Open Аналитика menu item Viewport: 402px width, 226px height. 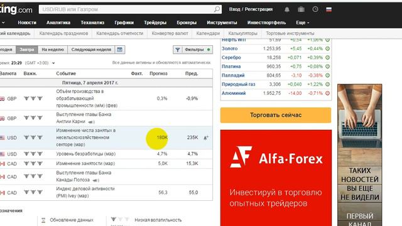58,23
